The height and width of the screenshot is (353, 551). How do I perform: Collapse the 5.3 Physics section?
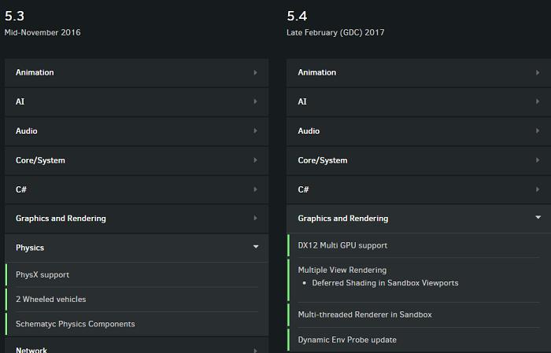click(x=137, y=248)
